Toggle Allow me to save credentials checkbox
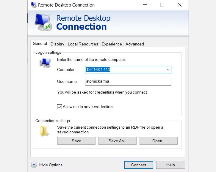This screenshot has height=172, width=216. [60, 107]
